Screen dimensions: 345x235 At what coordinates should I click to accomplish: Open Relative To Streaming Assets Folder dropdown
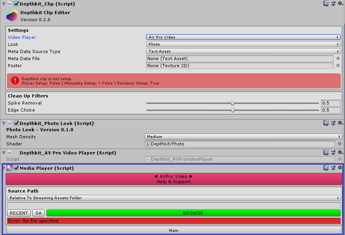(x=173, y=198)
